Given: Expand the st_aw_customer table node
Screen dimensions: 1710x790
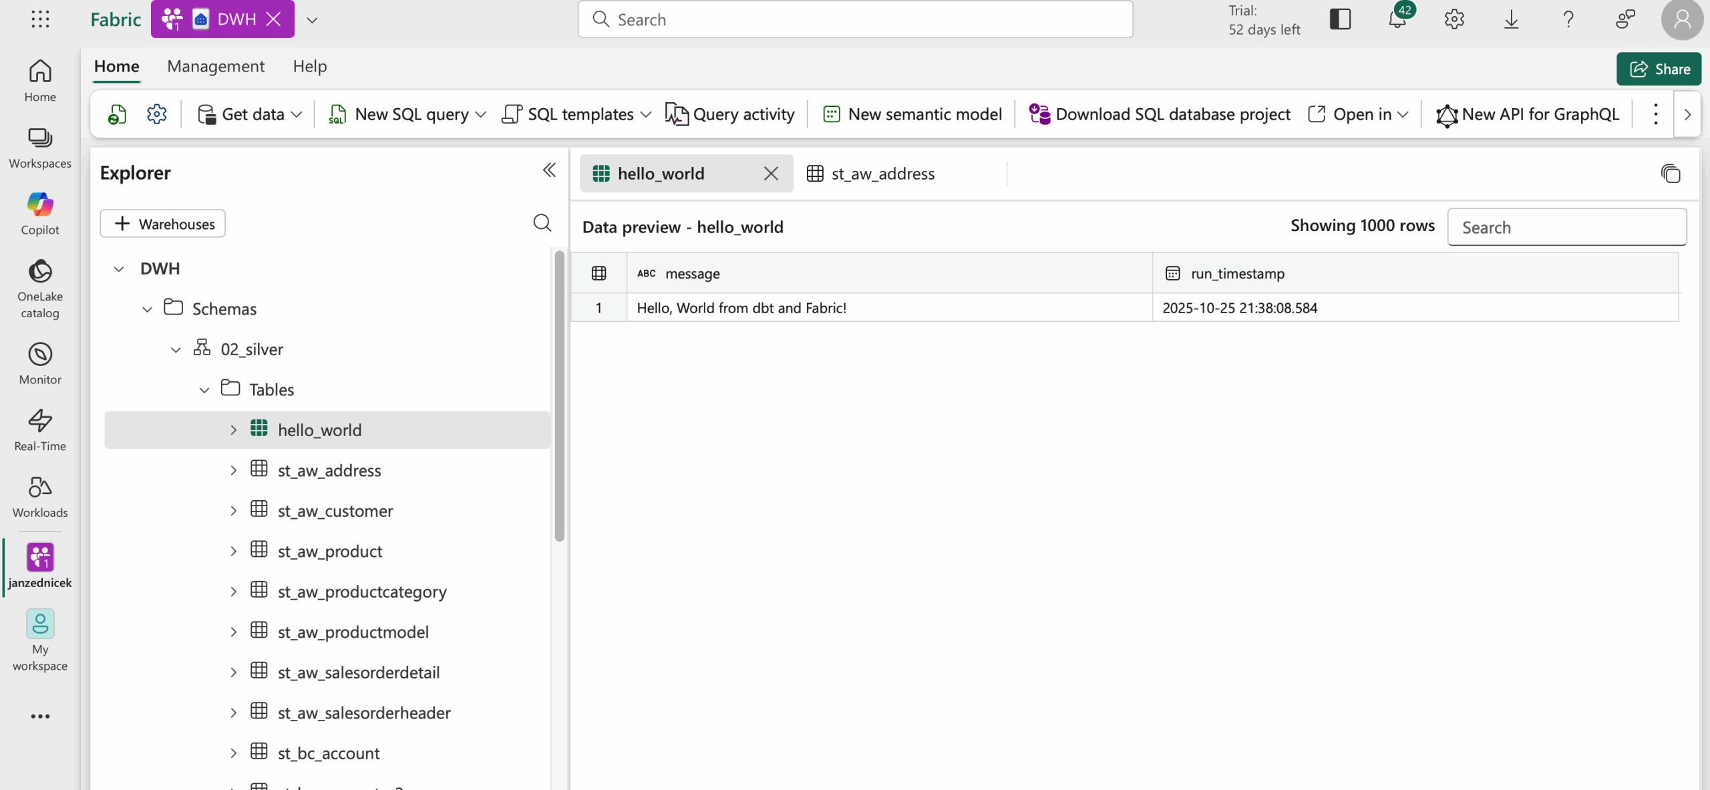Looking at the screenshot, I should coord(233,511).
